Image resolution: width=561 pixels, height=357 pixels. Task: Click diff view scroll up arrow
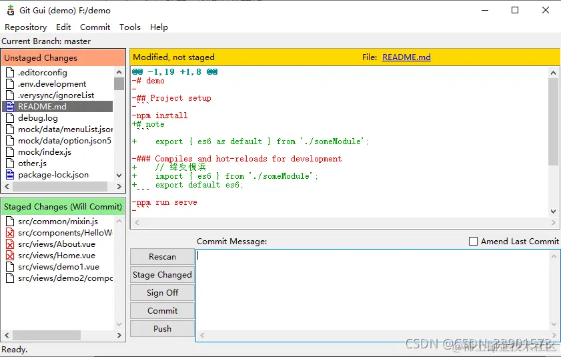[x=553, y=73]
